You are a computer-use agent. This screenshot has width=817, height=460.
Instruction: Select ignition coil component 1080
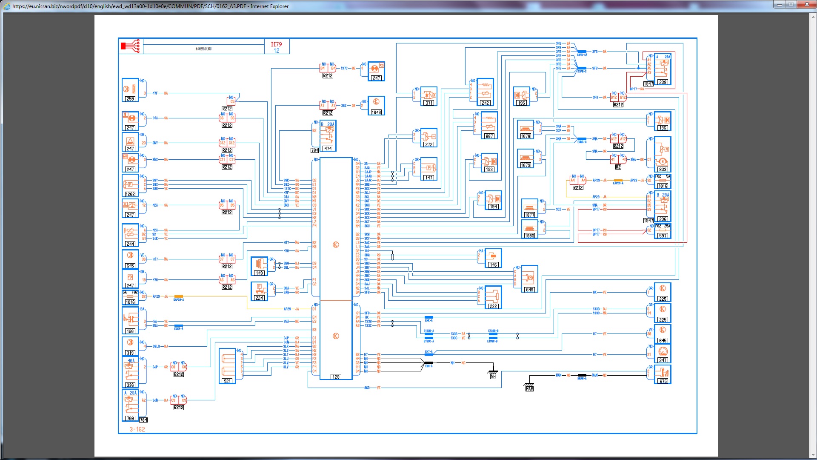[530, 229]
